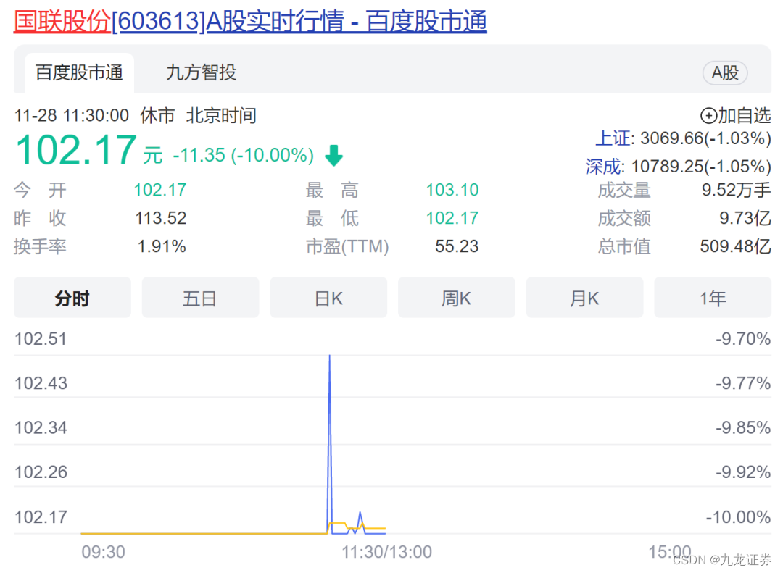Click the 成交量 value 9.52万手

tap(736, 191)
